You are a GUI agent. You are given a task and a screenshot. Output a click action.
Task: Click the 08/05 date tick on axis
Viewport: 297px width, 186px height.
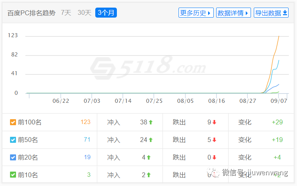tap(185, 101)
